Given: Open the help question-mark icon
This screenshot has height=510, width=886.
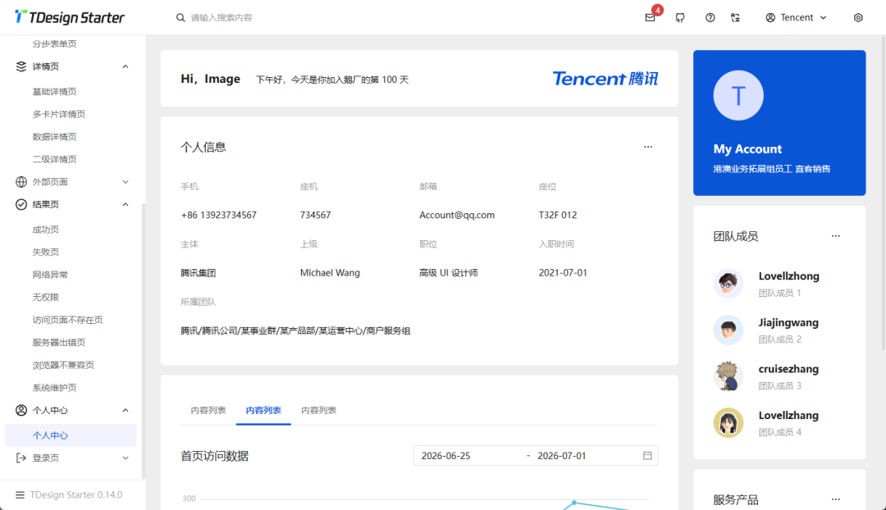Looking at the screenshot, I should tap(710, 17).
